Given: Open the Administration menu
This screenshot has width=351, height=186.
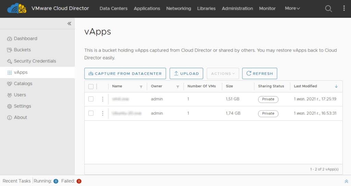Looking at the screenshot, I should [237, 9].
